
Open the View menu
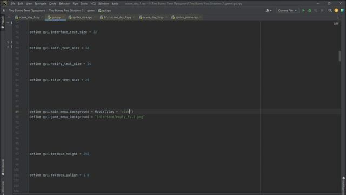(29, 4)
